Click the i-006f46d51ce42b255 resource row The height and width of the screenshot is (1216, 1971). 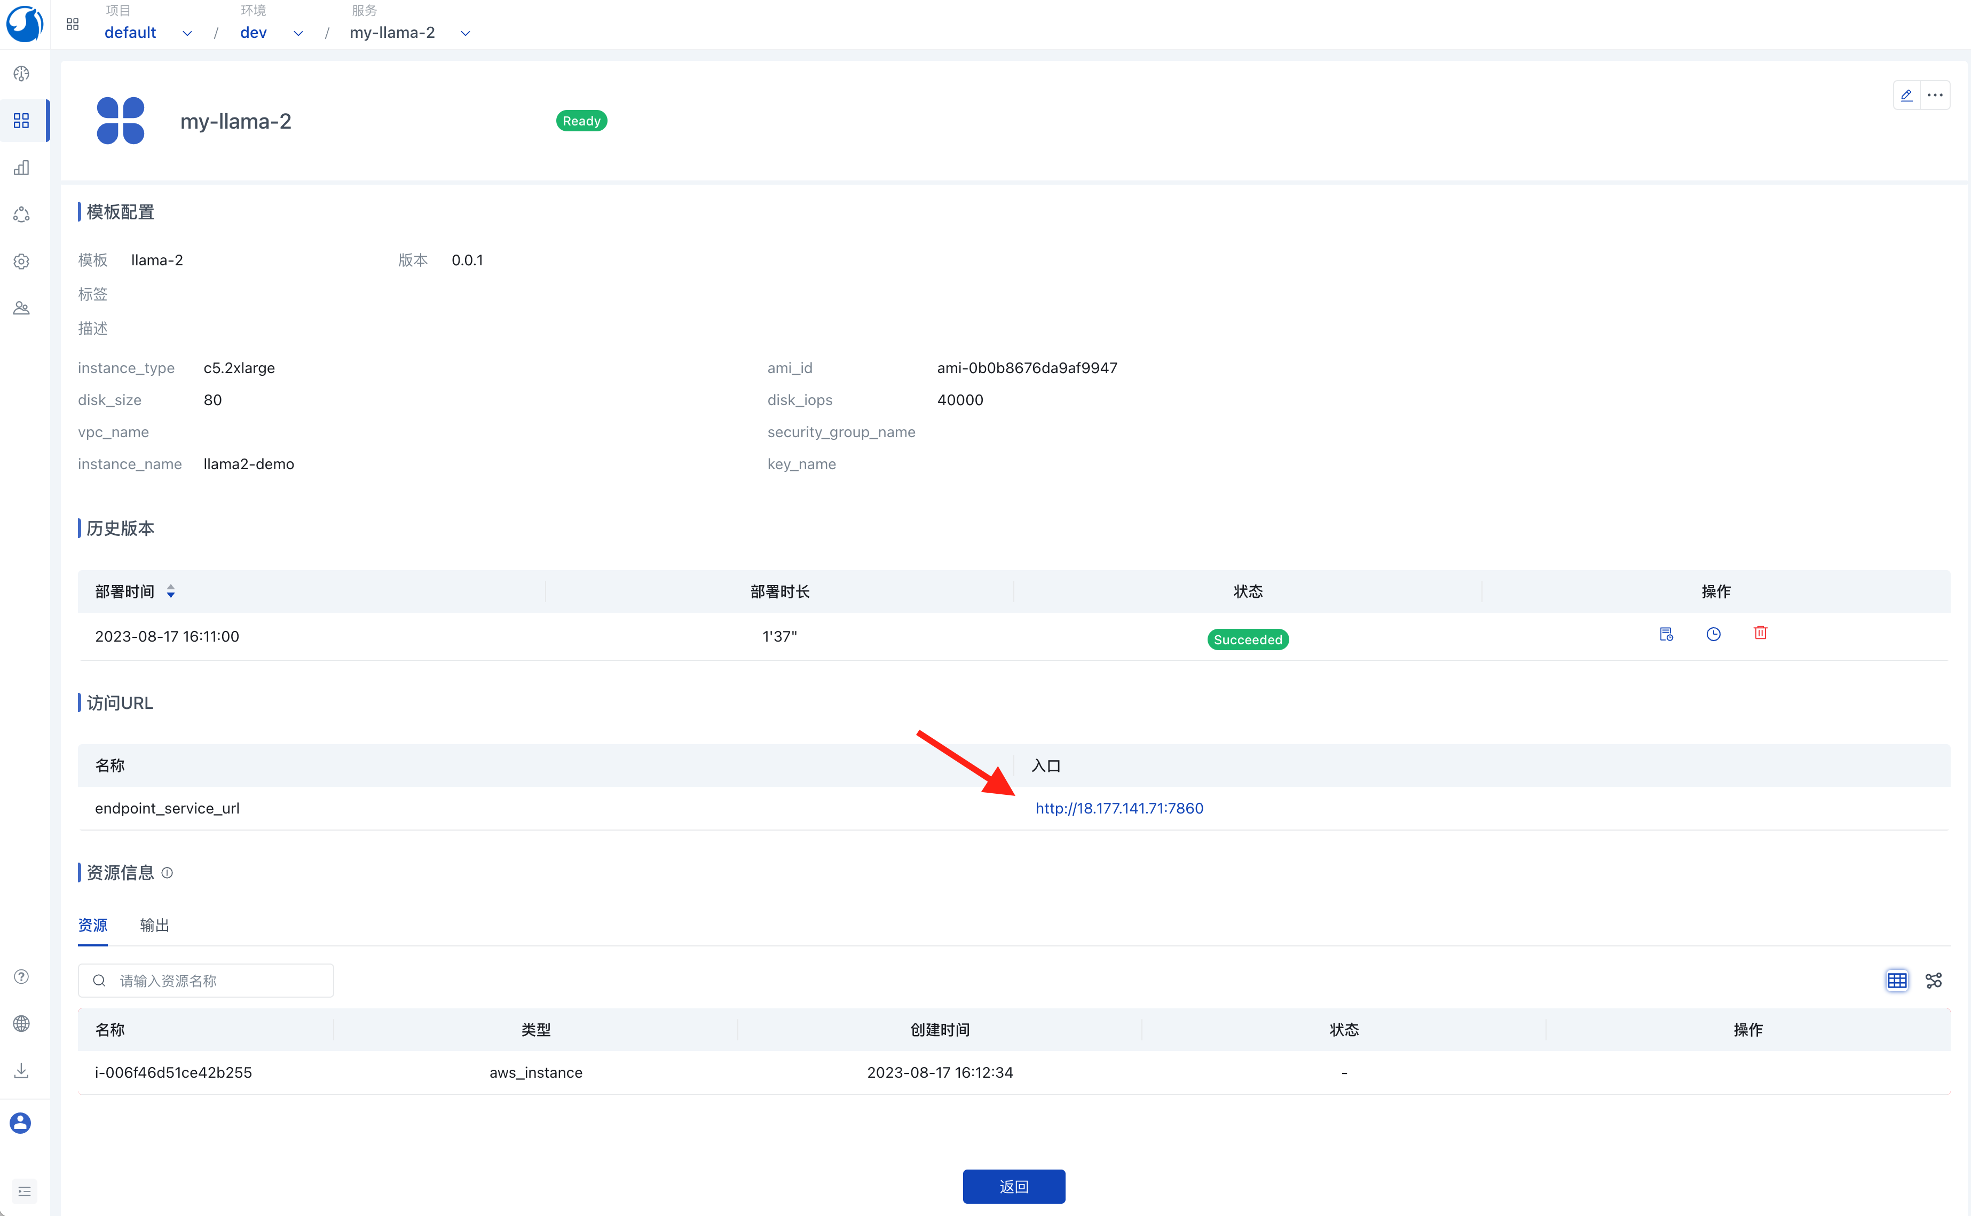click(1013, 1072)
